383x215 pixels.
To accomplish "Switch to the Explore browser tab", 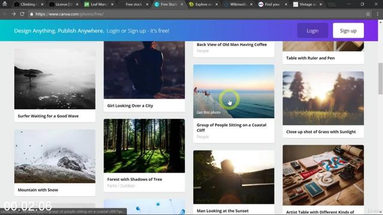I will tap(203, 4).
